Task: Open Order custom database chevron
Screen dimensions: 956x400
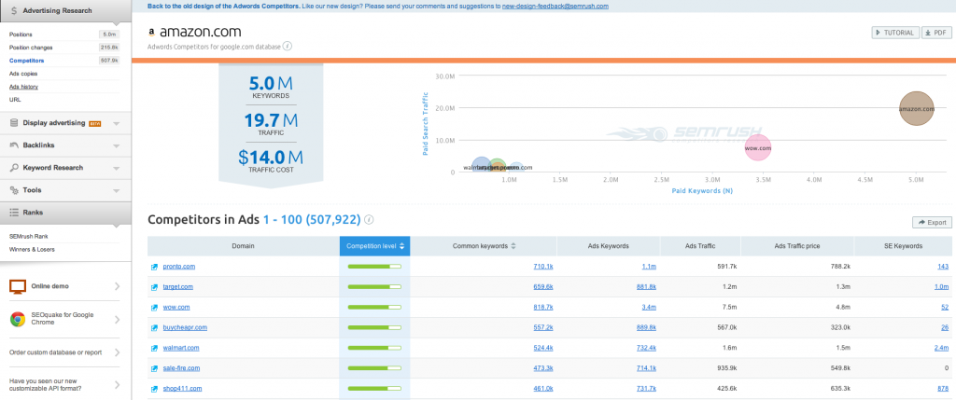Action: [x=117, y=352]
